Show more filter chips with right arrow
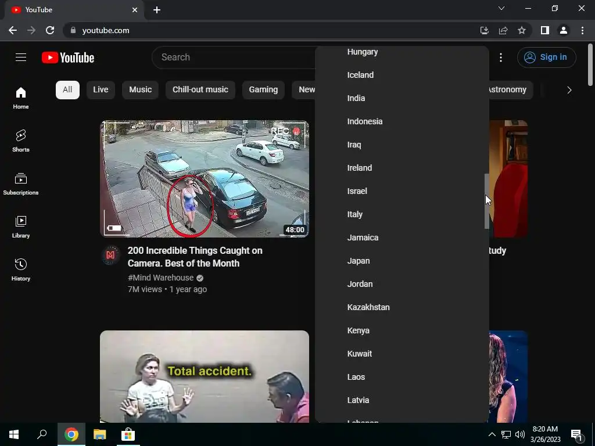This screenshot has height=446, width=595. pyautogui.click(x=569, y=90)
